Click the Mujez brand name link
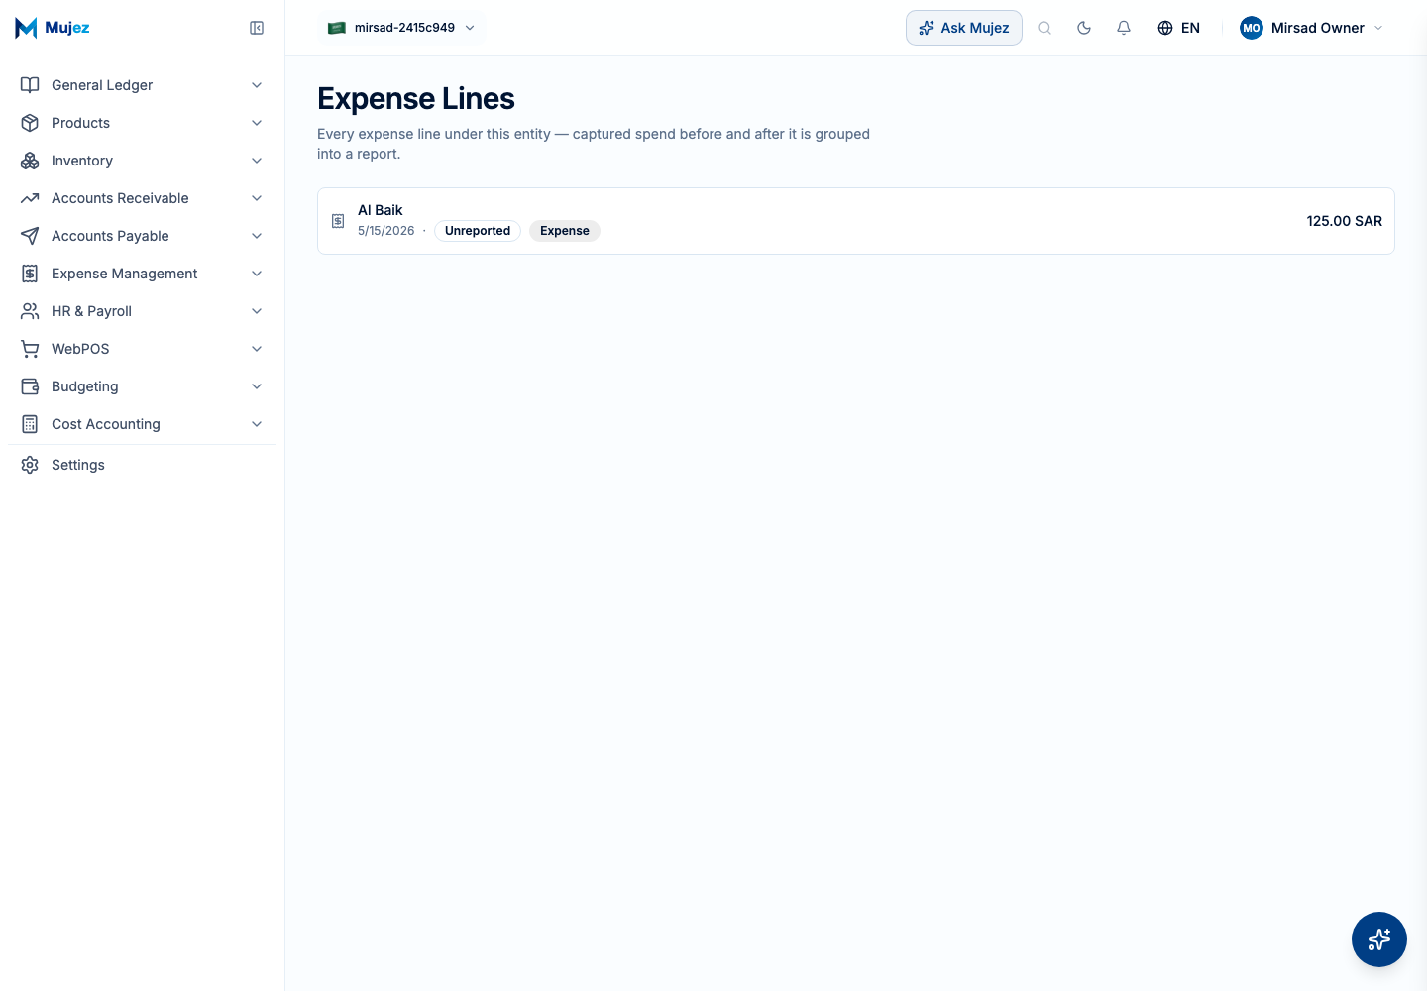The image size is (1427, 991). 67,28
